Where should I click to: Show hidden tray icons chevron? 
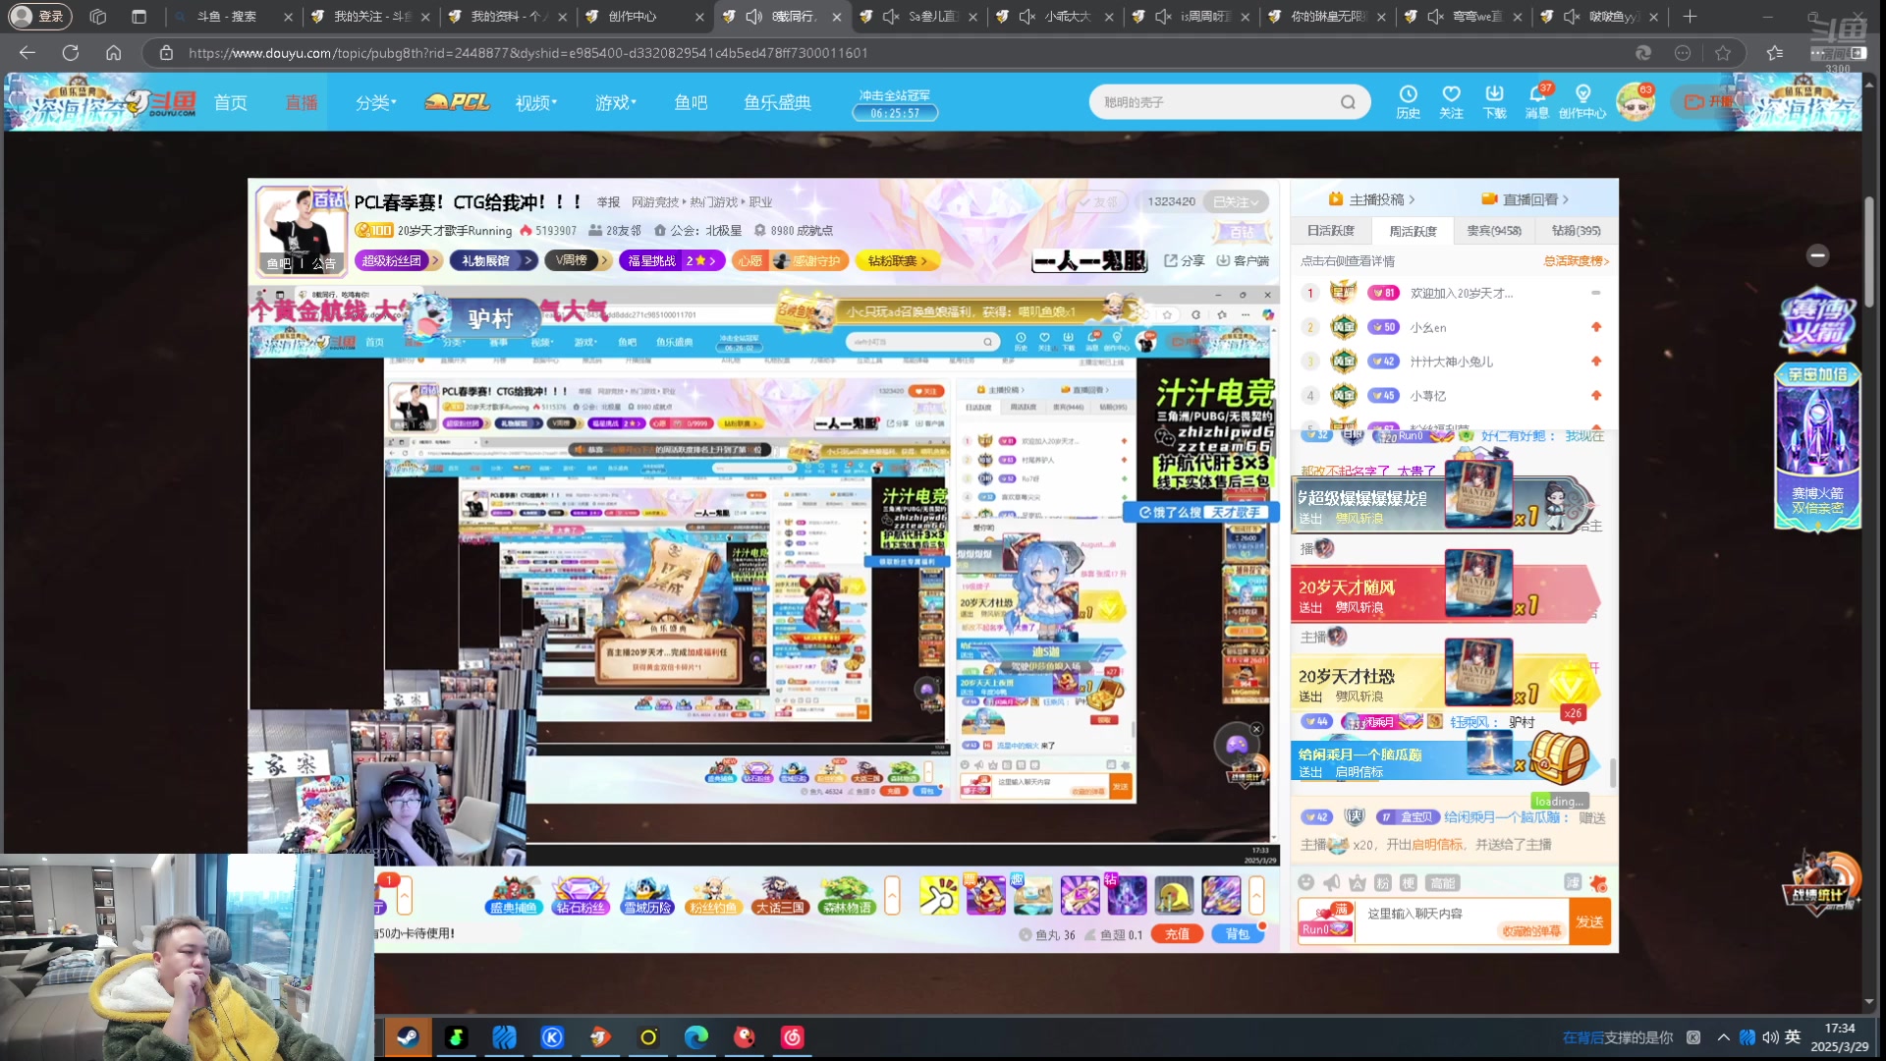click(1723, 1037)
